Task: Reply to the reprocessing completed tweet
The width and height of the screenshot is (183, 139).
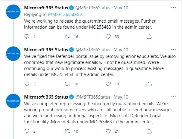Action: 27,131
